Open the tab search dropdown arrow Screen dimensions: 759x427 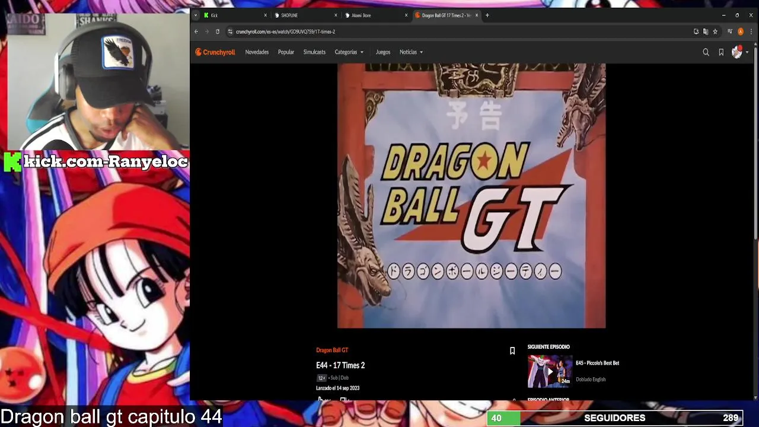(196, 15)
